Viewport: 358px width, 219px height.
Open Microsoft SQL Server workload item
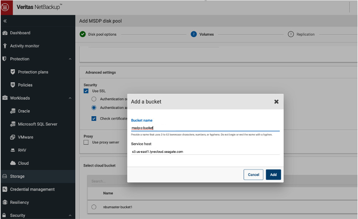(38, 124)
